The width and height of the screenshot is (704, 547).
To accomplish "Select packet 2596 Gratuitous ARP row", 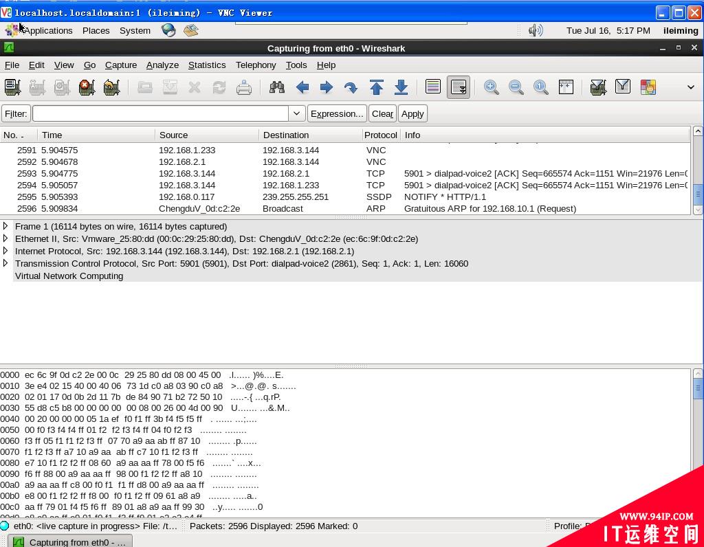I will [x=345, y=209].
